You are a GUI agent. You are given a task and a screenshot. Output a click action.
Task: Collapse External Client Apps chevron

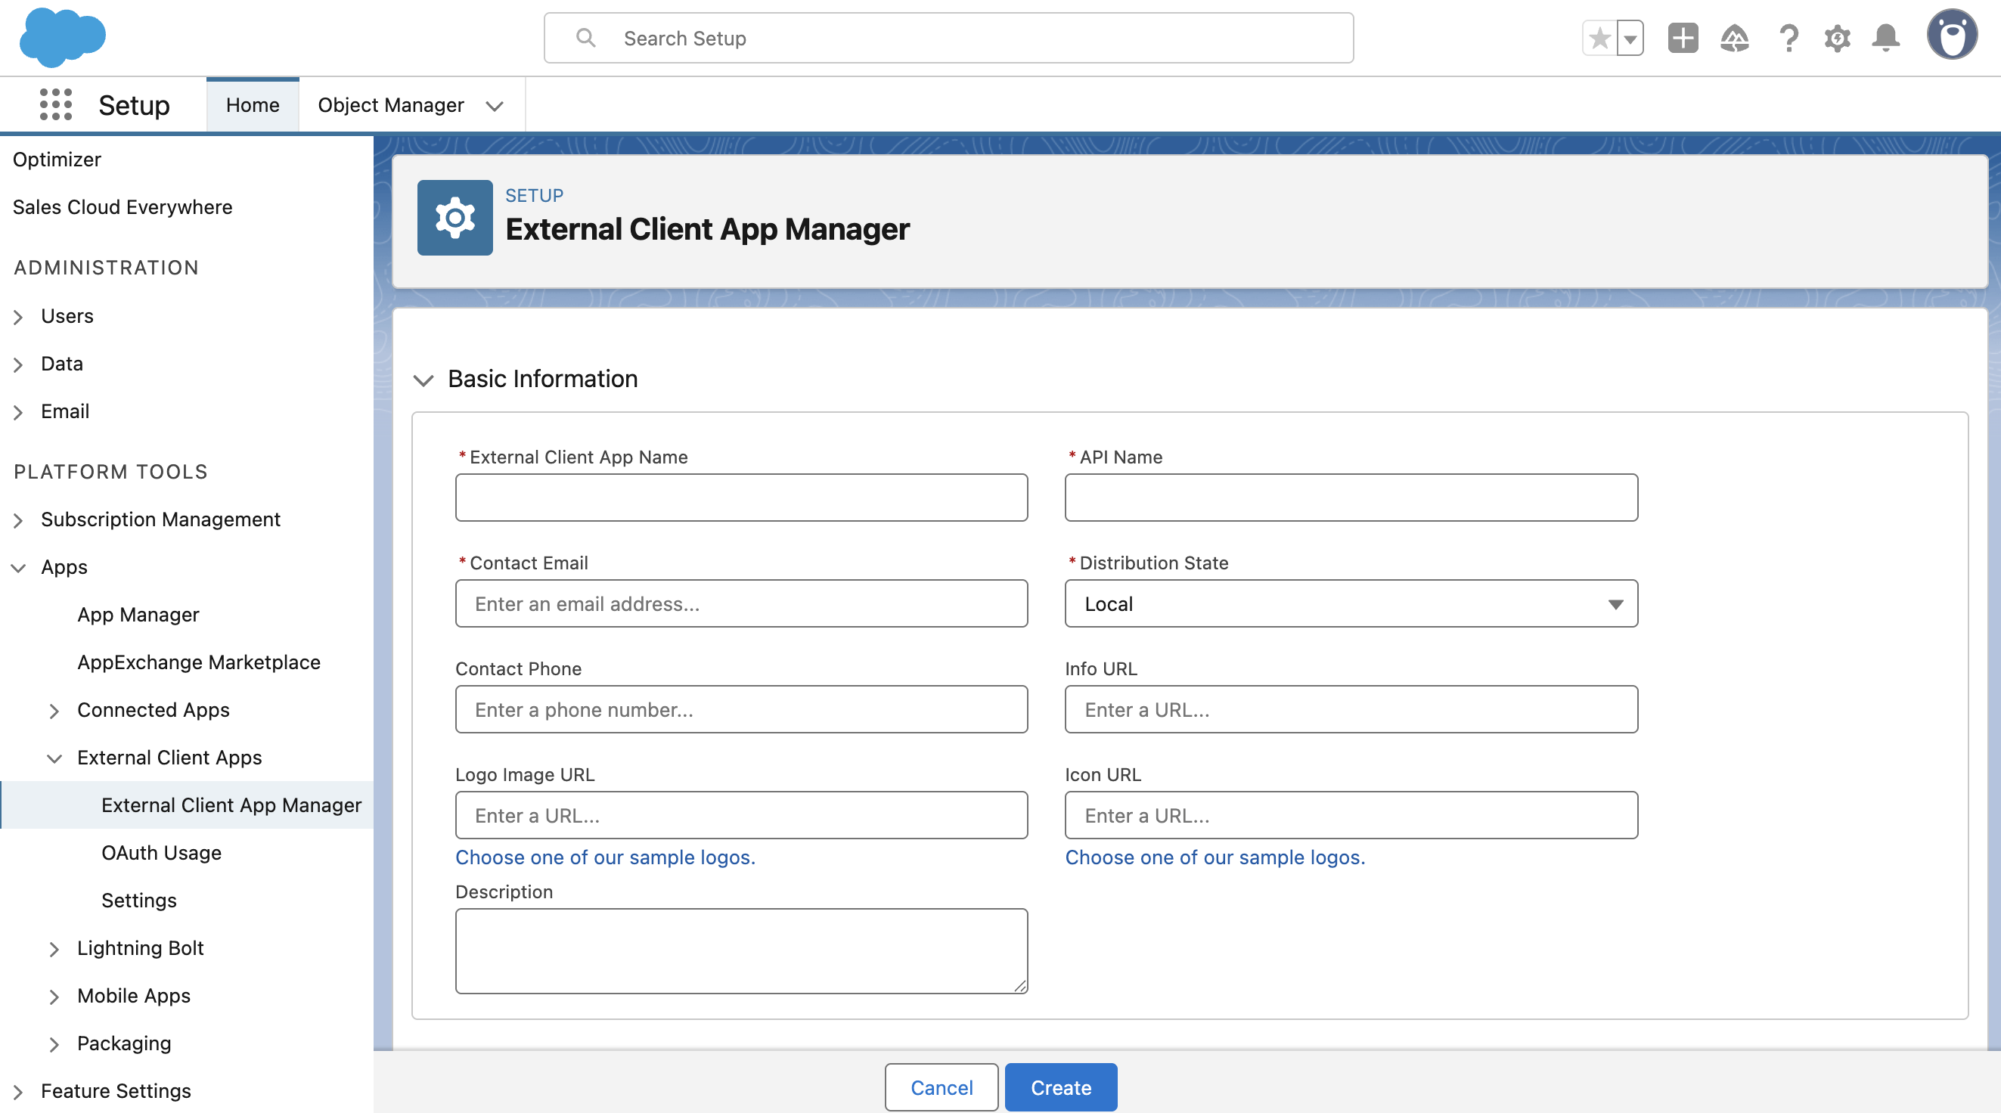point(54,758)
